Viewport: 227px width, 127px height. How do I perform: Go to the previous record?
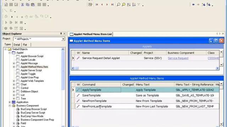click(x=102, y=5)
